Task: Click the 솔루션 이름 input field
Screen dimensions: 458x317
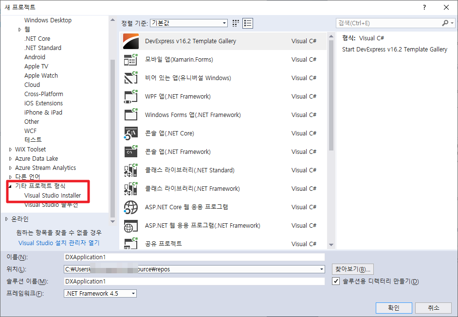Action: (x=194, y=281)
